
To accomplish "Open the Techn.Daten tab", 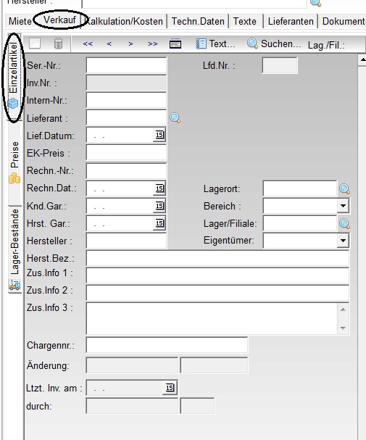I will coord(198,21).
